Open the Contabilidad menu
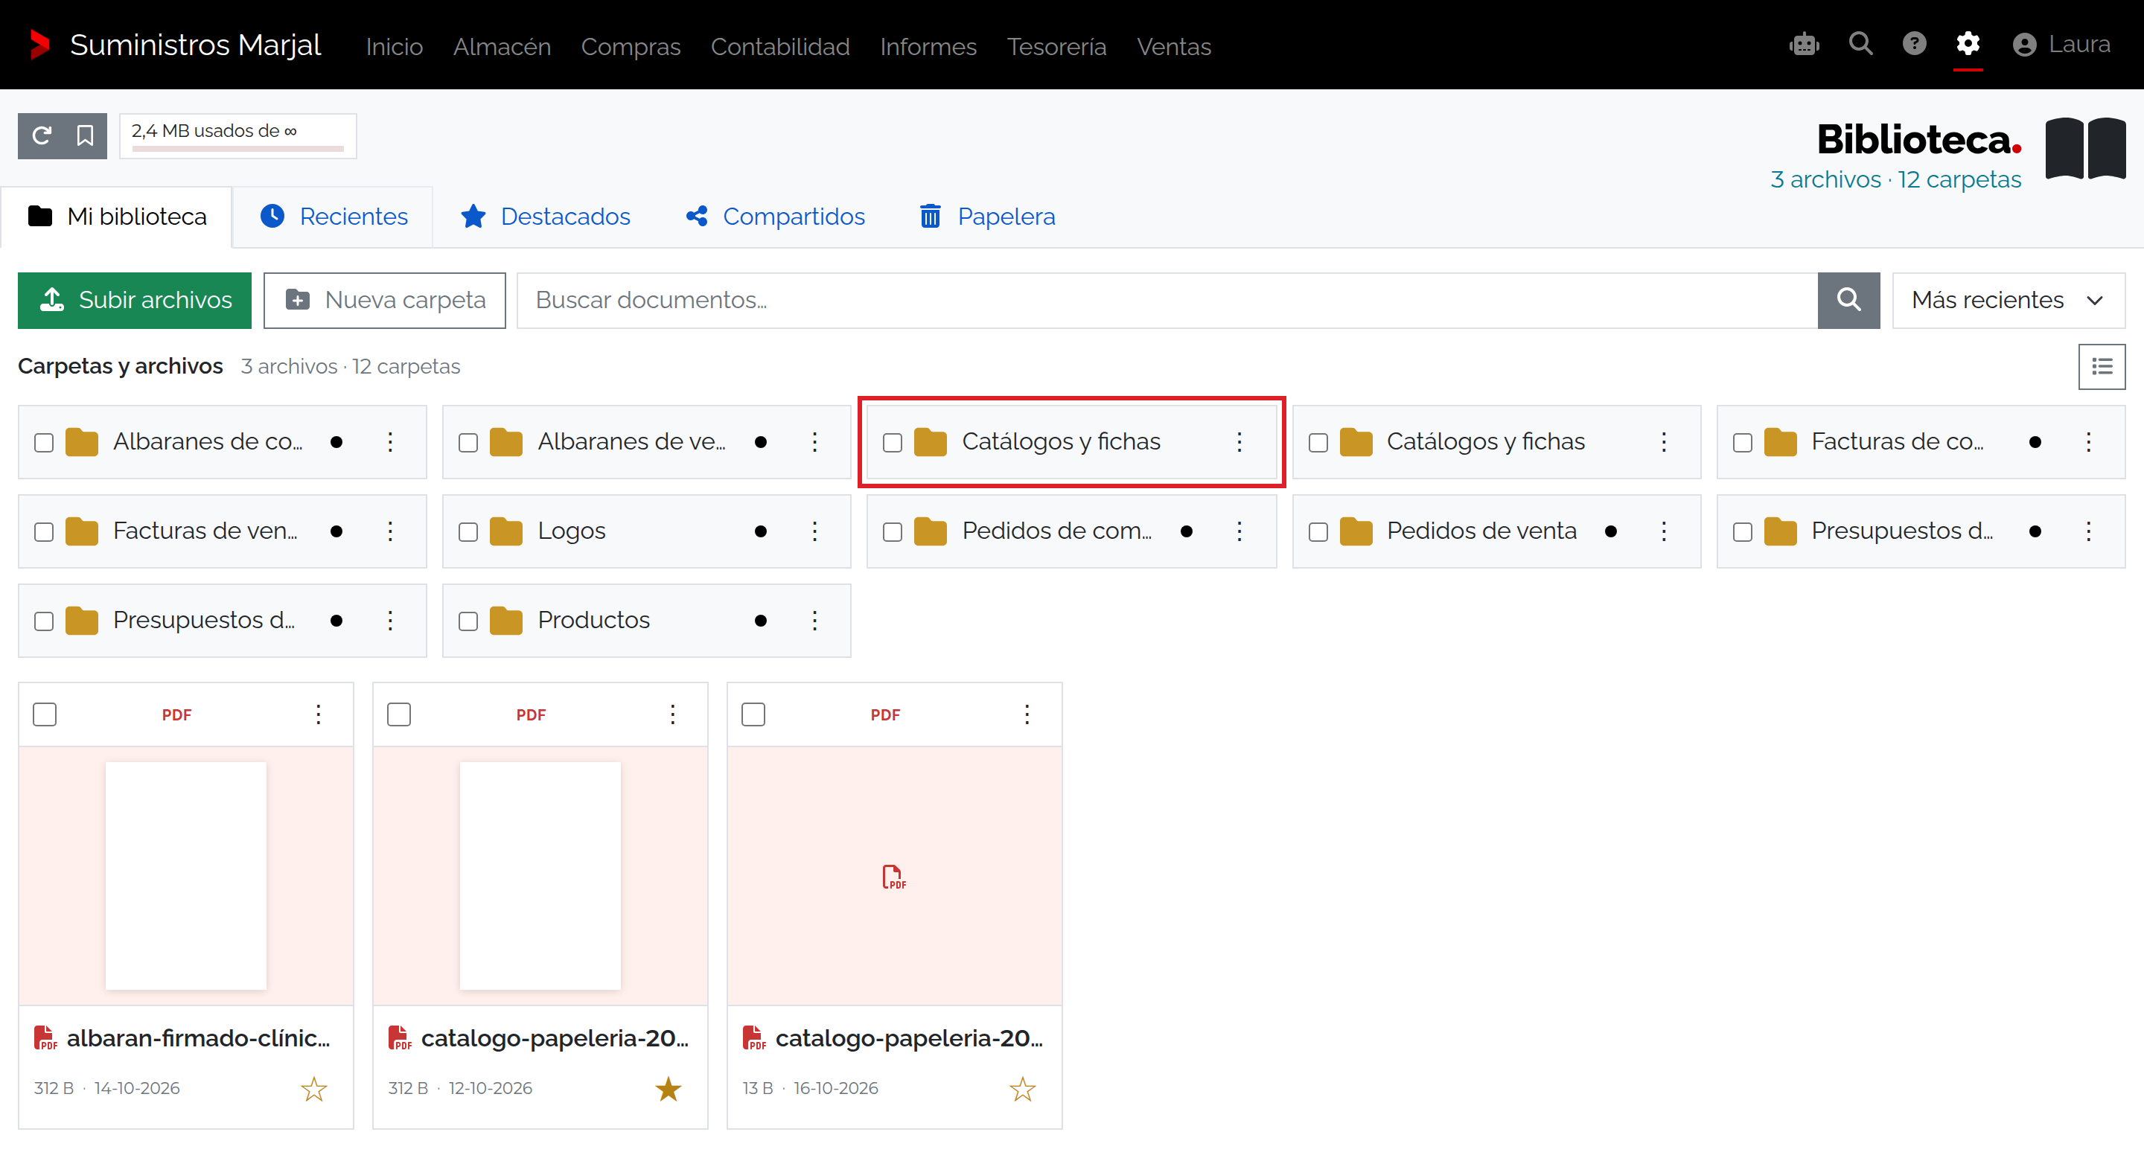This screenshot has width=2144, height=1161. [780, 47]
